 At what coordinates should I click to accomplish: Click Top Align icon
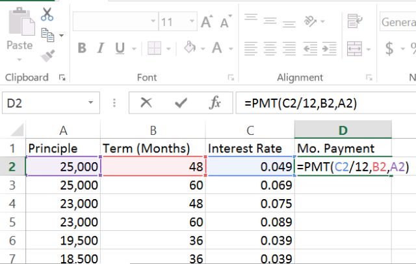[x=251, y=18]
